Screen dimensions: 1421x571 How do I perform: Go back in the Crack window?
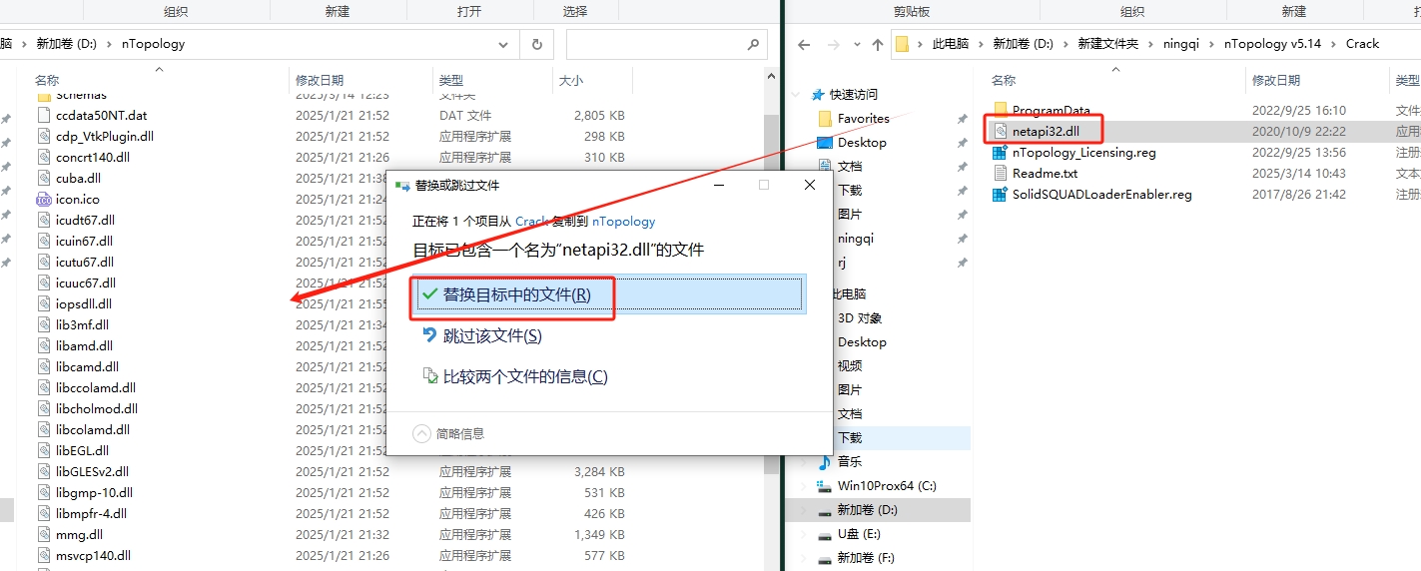(804, 44)
